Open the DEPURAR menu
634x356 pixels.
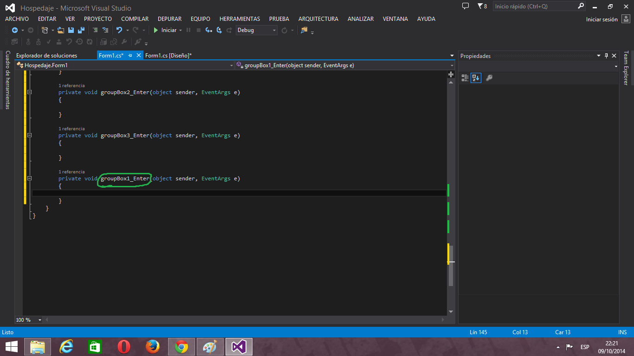169,19
